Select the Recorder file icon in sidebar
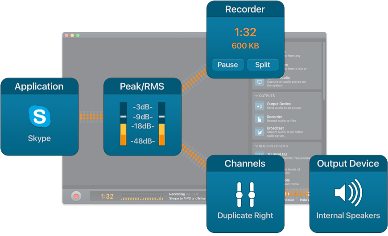This screenshot has height=236, width=388. (x=260, y=119)
